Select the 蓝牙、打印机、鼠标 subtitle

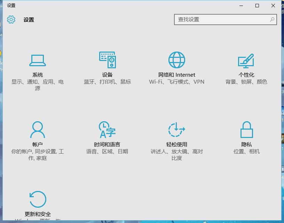pos(107,82)
